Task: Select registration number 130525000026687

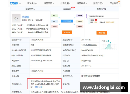Action: tap(89, 45)
